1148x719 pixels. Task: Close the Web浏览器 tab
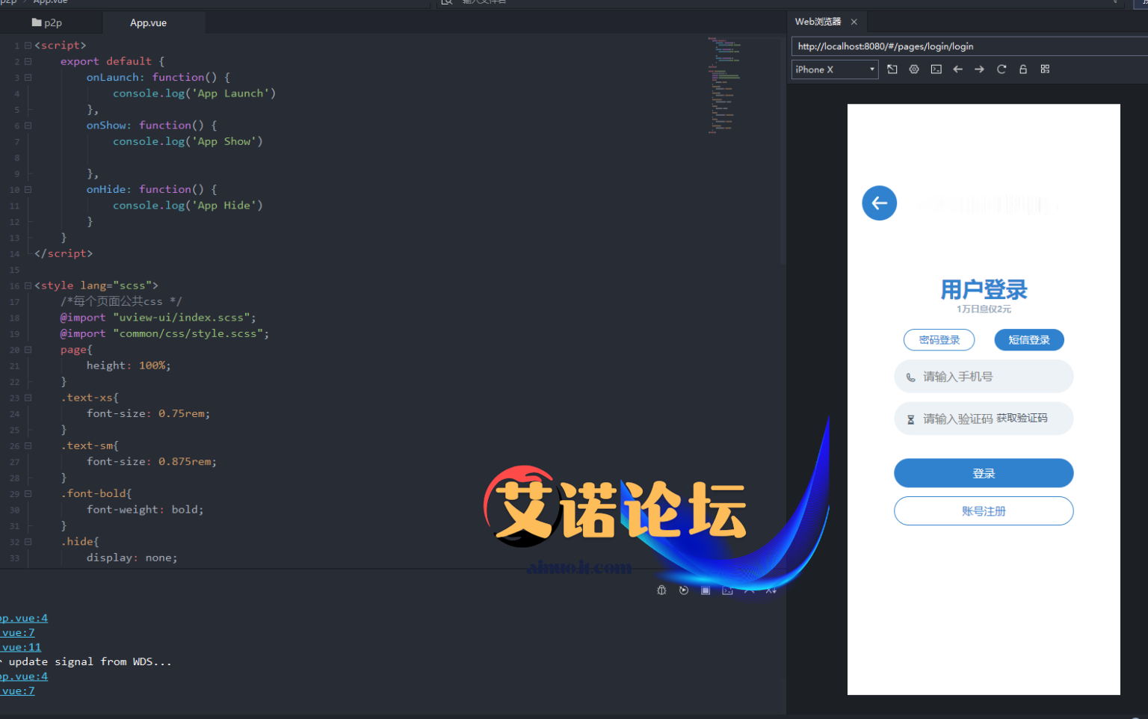coord(854,22)
